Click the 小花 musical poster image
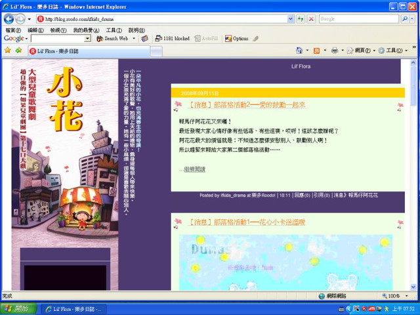Screen dimensions: 420x315 (65, 153)
